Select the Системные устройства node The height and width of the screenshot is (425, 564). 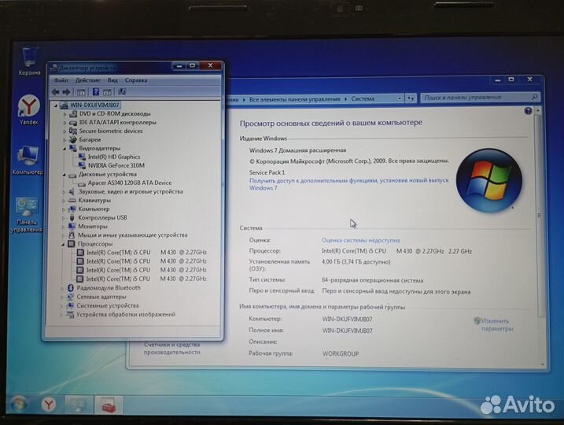click(108, 306)
